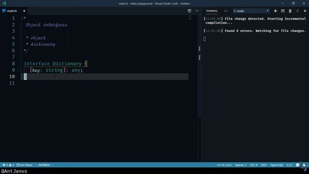This screenshot has height=174, width=309.
Task: Click the editor minimap
Action: [190, 17]
